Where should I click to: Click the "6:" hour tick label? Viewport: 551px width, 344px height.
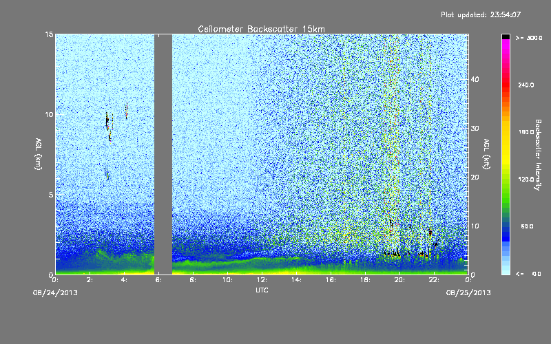click(158, 280)
